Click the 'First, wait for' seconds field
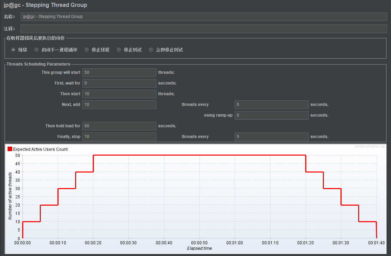 click(x=119, y=83)
